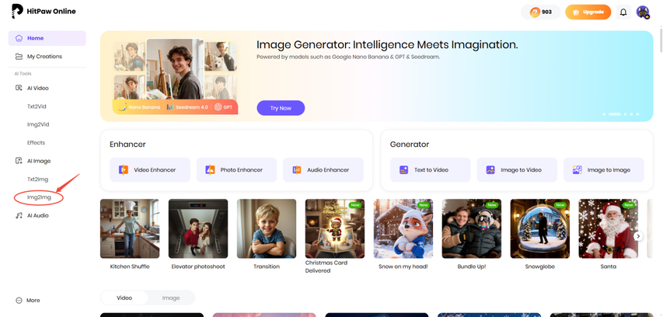The height and width of the screenshot is (317, 663).
Task: Launch Image to Image generator
Action: coord(604,170)
